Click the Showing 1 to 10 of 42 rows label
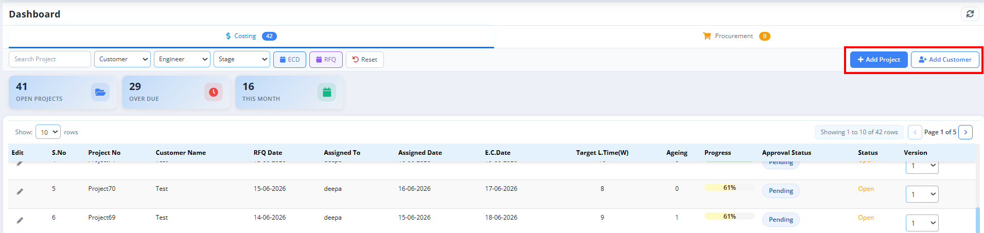Viewport: 984px width, 233px height. click(859, 132)
